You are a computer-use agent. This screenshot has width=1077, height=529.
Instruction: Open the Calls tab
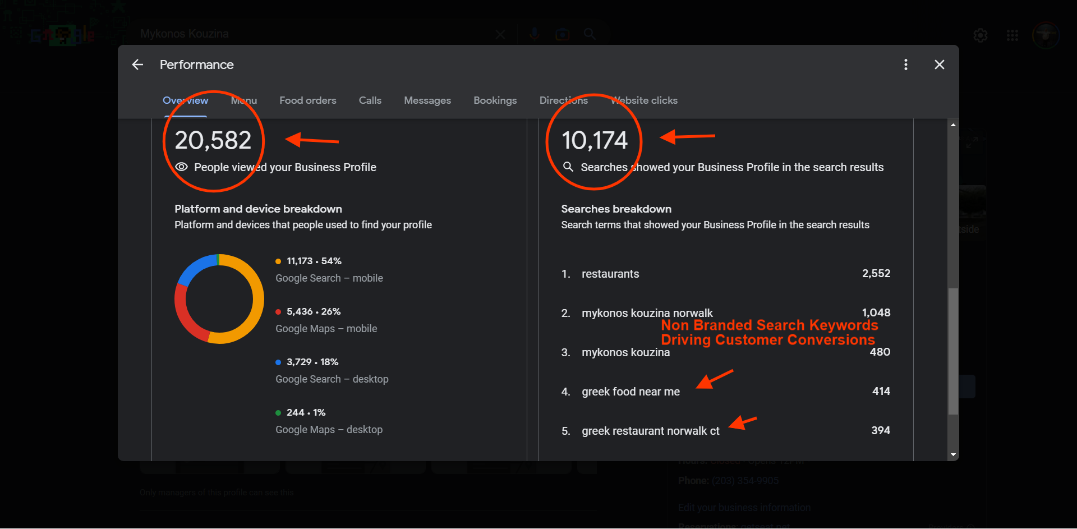[x=370, y=100]
